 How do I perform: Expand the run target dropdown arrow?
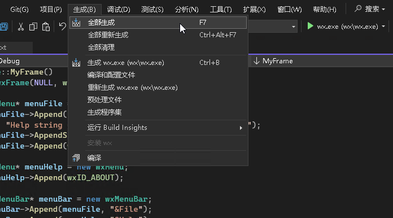tap(383, 27)
